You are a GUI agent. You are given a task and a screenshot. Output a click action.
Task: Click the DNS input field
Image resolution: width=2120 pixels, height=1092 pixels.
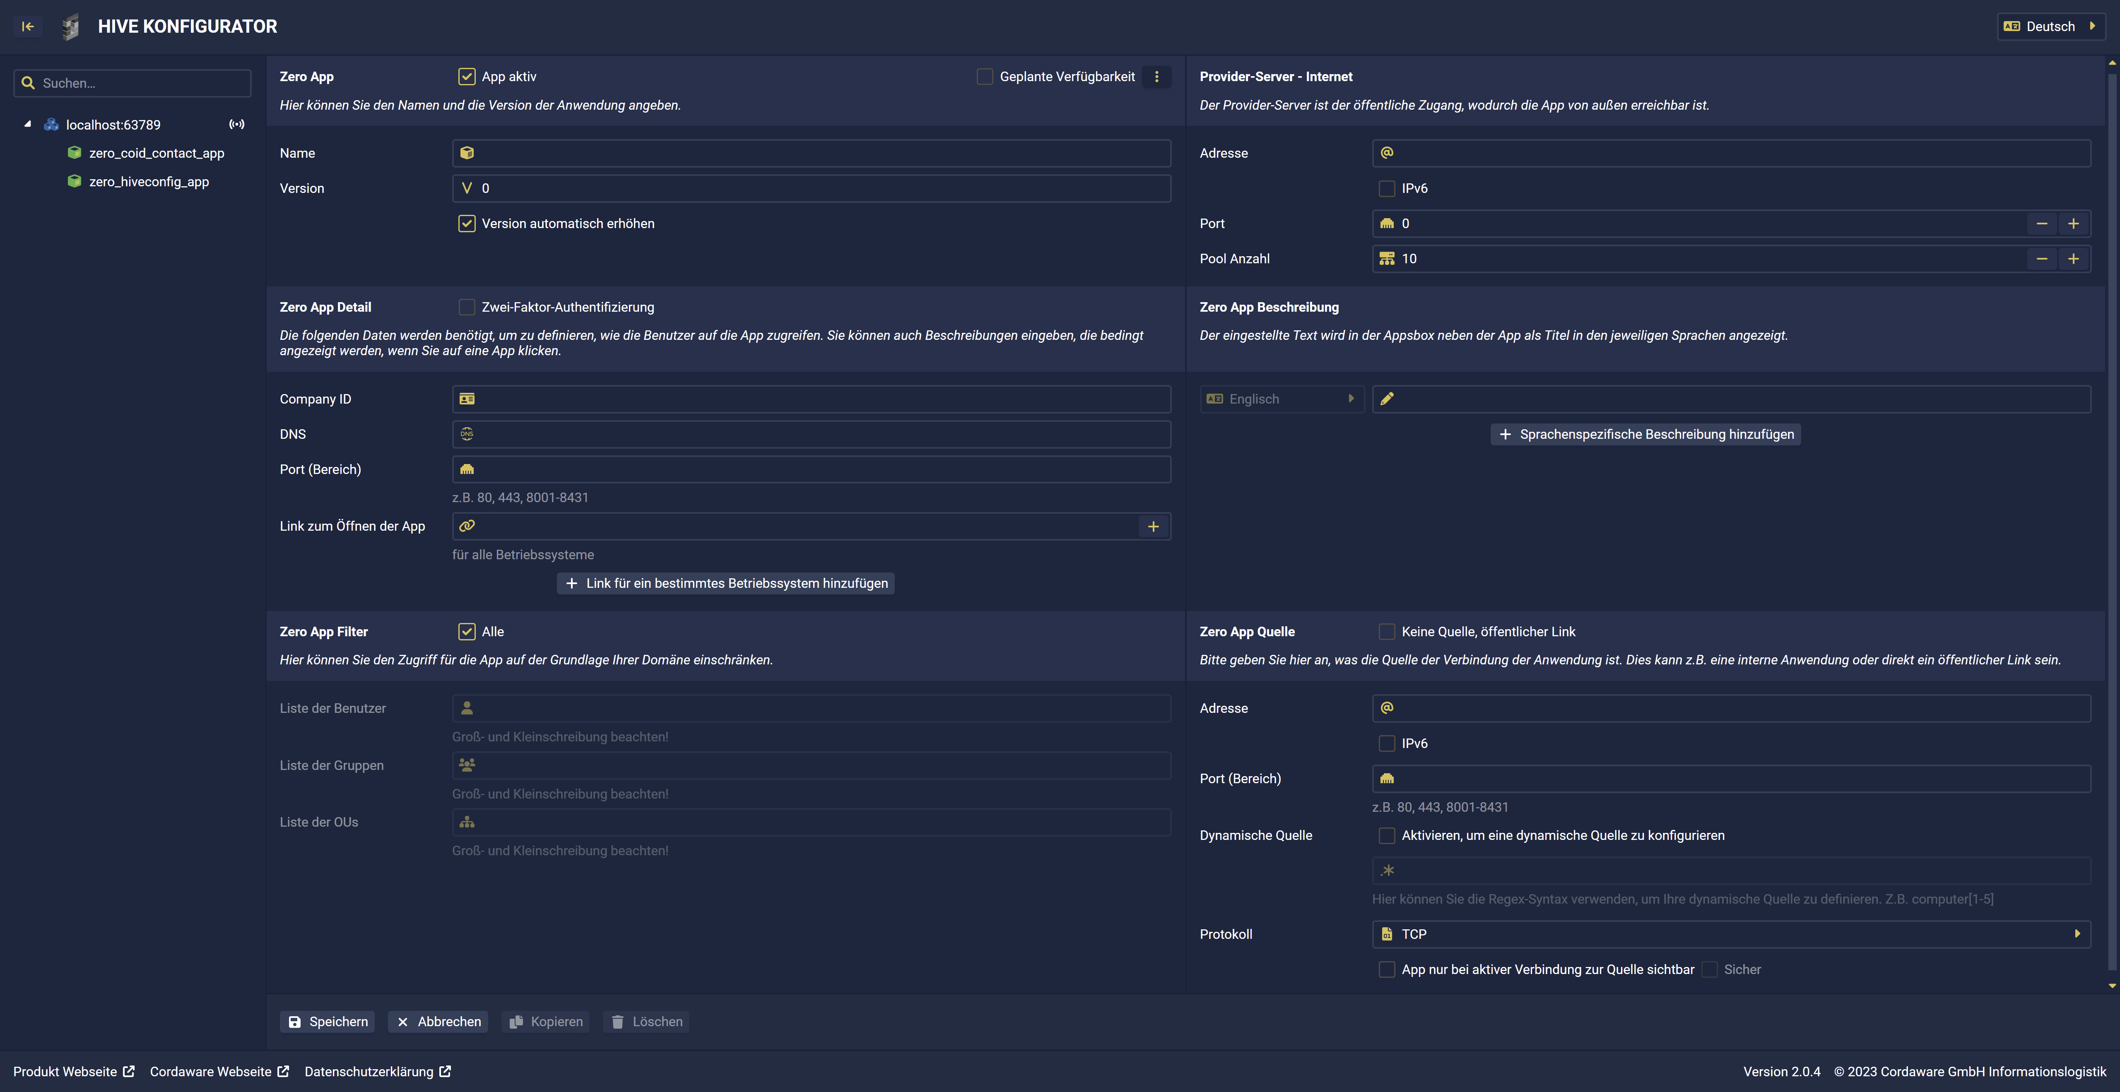(x=812, y=434)
